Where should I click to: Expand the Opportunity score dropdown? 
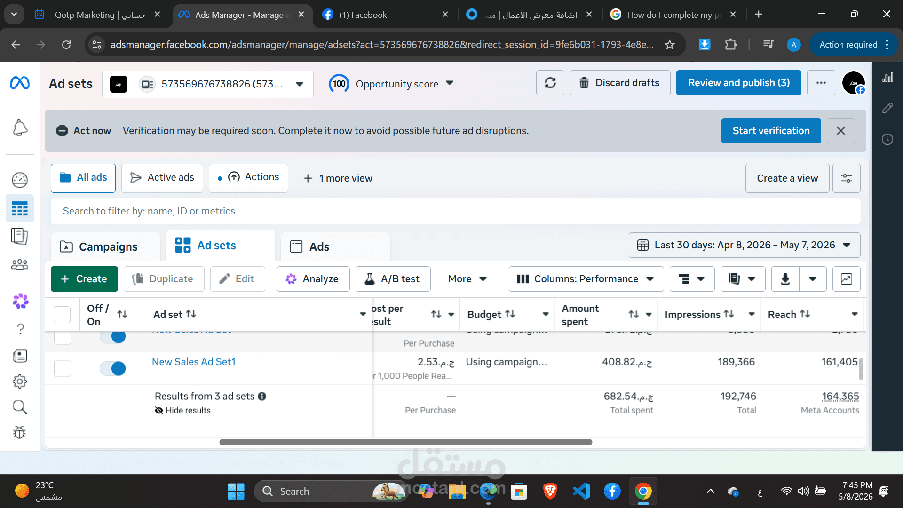[450, 83]
